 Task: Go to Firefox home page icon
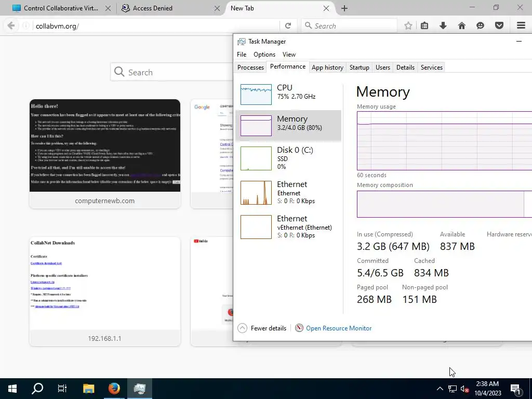pyautogui.click(x=461, y=26)
